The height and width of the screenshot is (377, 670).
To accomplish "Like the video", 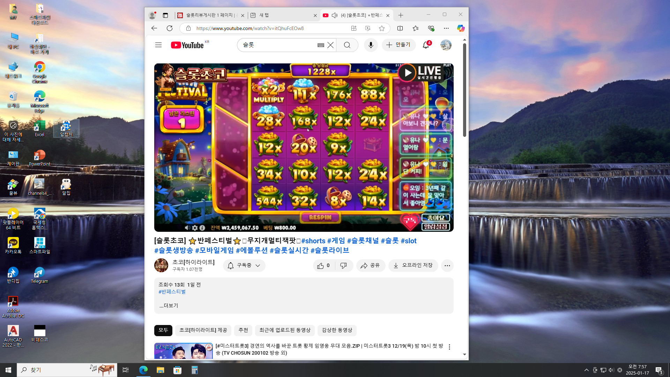I will [323, 266].
